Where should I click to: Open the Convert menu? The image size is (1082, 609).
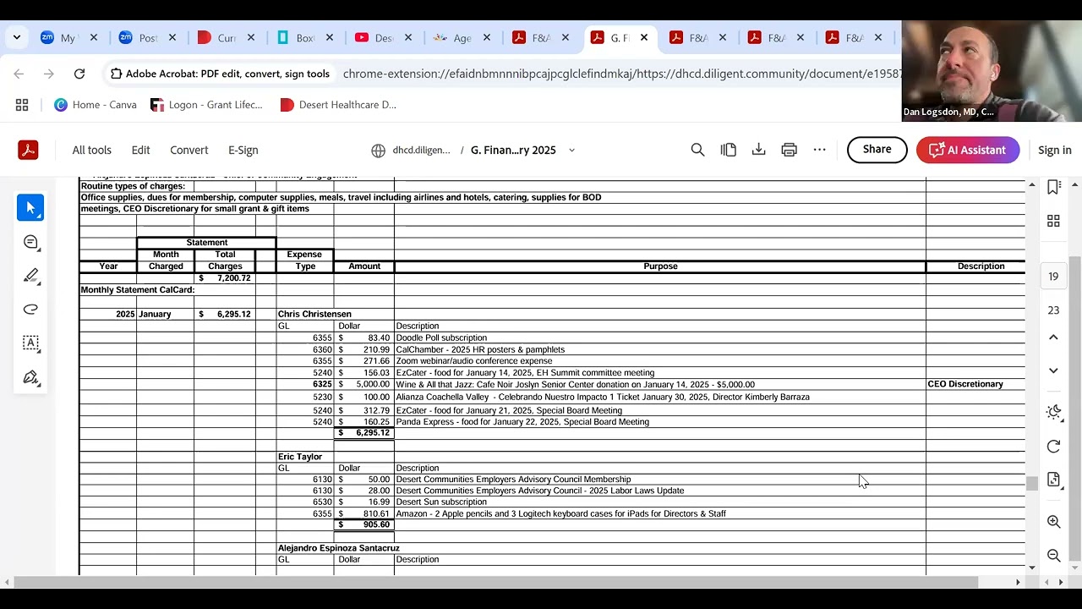(x=189, y=150)
